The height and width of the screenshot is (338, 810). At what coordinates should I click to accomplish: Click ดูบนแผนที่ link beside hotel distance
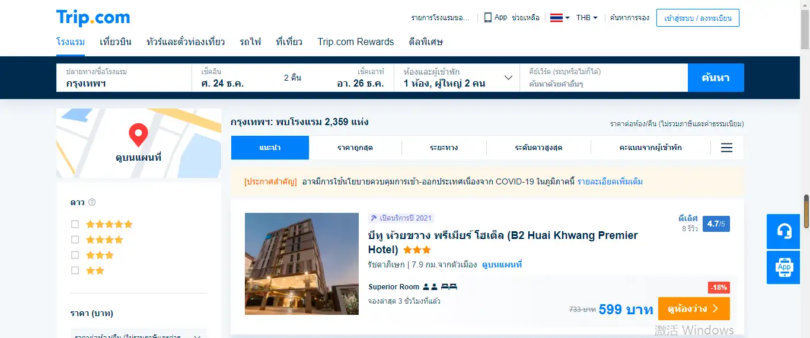point(502,264)
